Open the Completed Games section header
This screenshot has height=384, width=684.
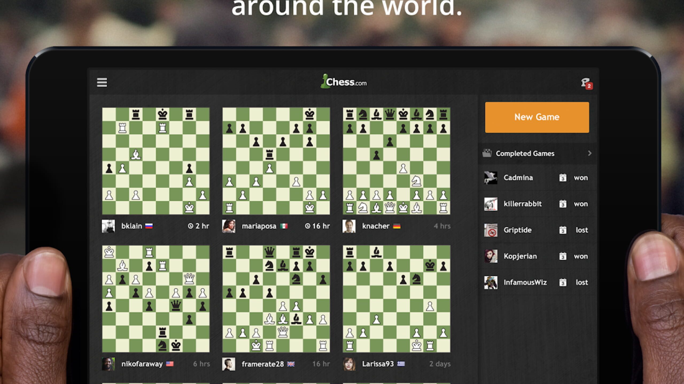tap(525, 153)
